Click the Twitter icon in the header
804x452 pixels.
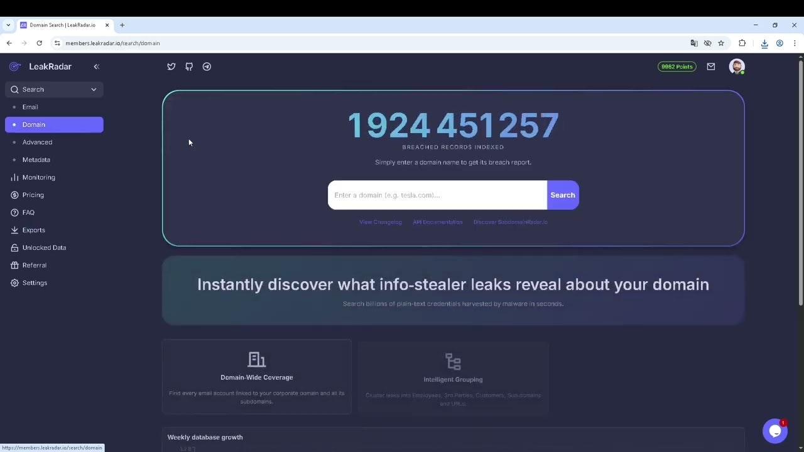click(x=171, y=67)
